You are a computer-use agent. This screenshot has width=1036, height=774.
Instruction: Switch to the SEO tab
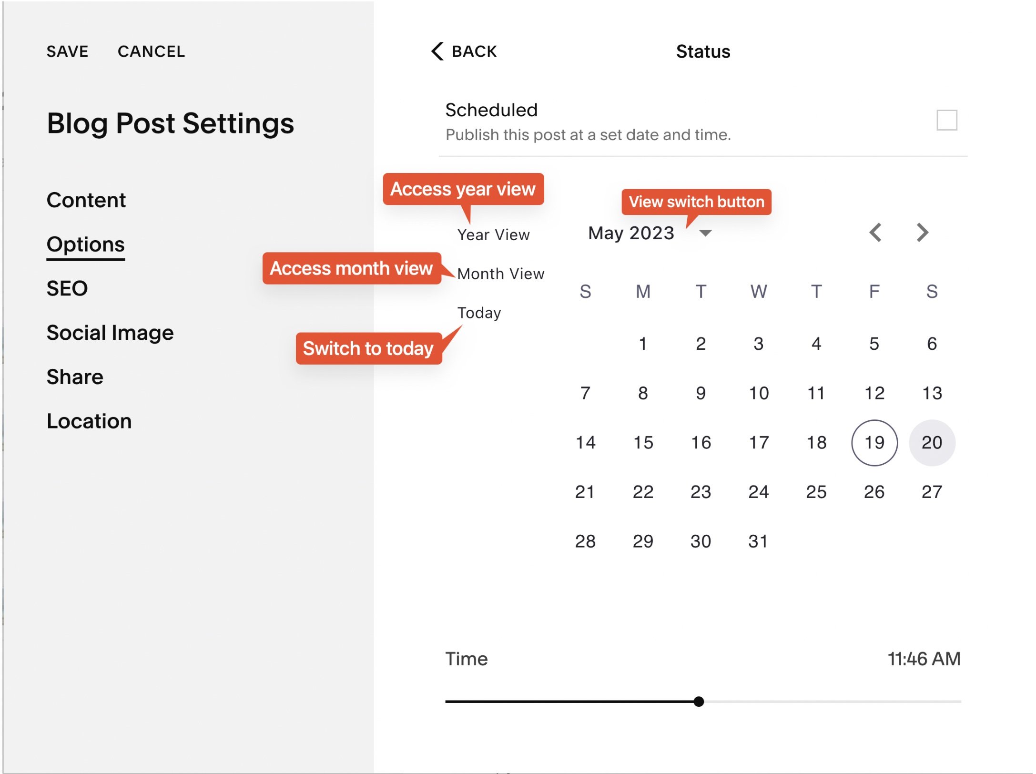[67, 288]
